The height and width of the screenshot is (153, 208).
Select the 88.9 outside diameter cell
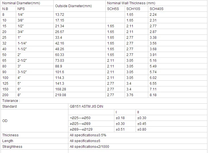click(x=80, y=66)
